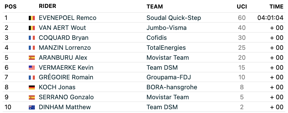Sort results by UCI column header
The width and height of the screenshot is (288, 113).
click(x=241, y=6)
